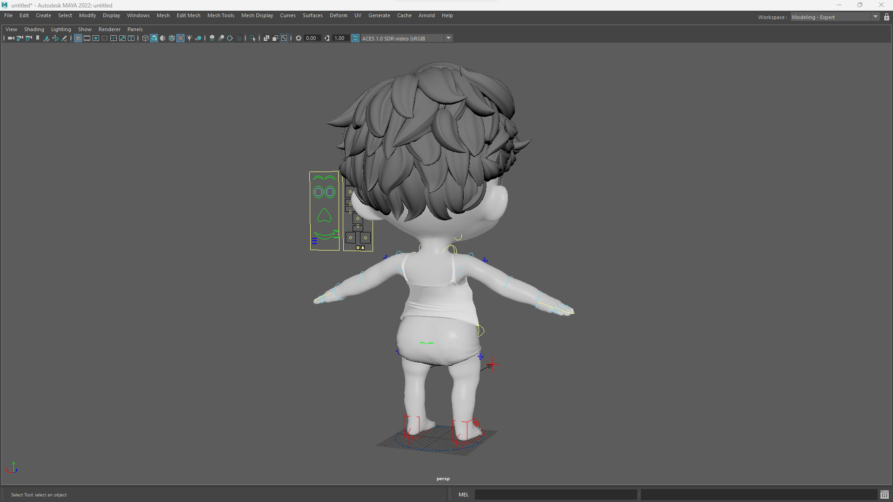Open the Camera Attributes icon
893x502 pixels.
[29, 38]
